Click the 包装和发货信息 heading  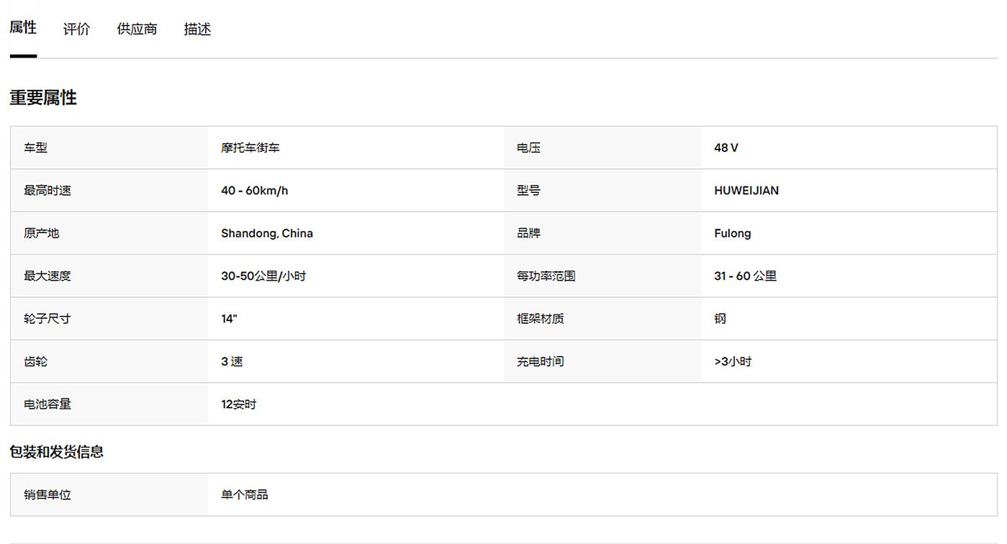point(57,452)
